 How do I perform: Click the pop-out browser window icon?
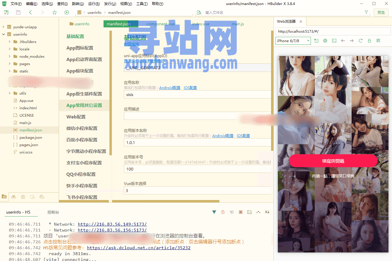coord(316,41)
